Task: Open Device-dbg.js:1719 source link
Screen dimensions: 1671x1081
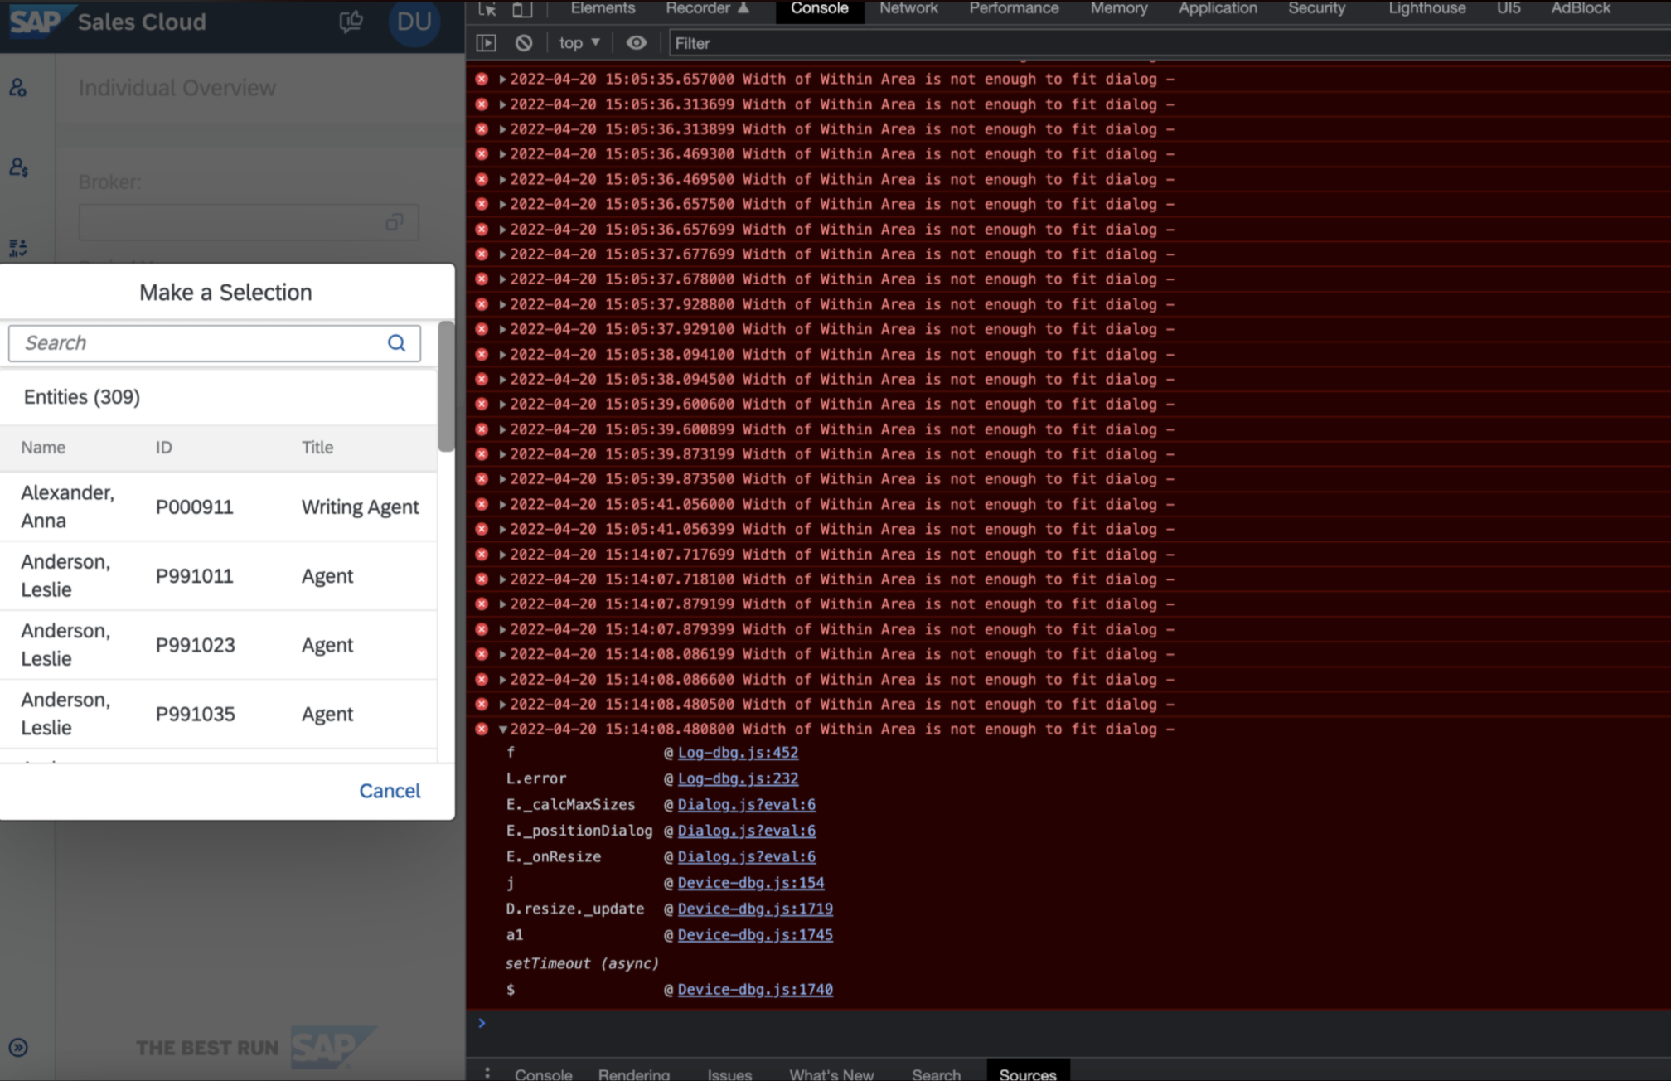Action: pyautogui.click(x=755, y=909)
